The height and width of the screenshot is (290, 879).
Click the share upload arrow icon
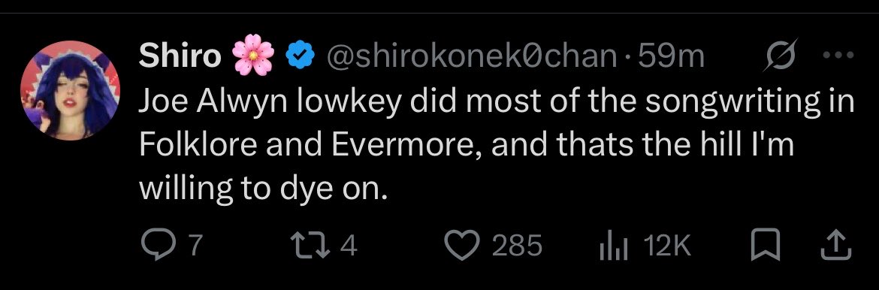coord(836,246)
